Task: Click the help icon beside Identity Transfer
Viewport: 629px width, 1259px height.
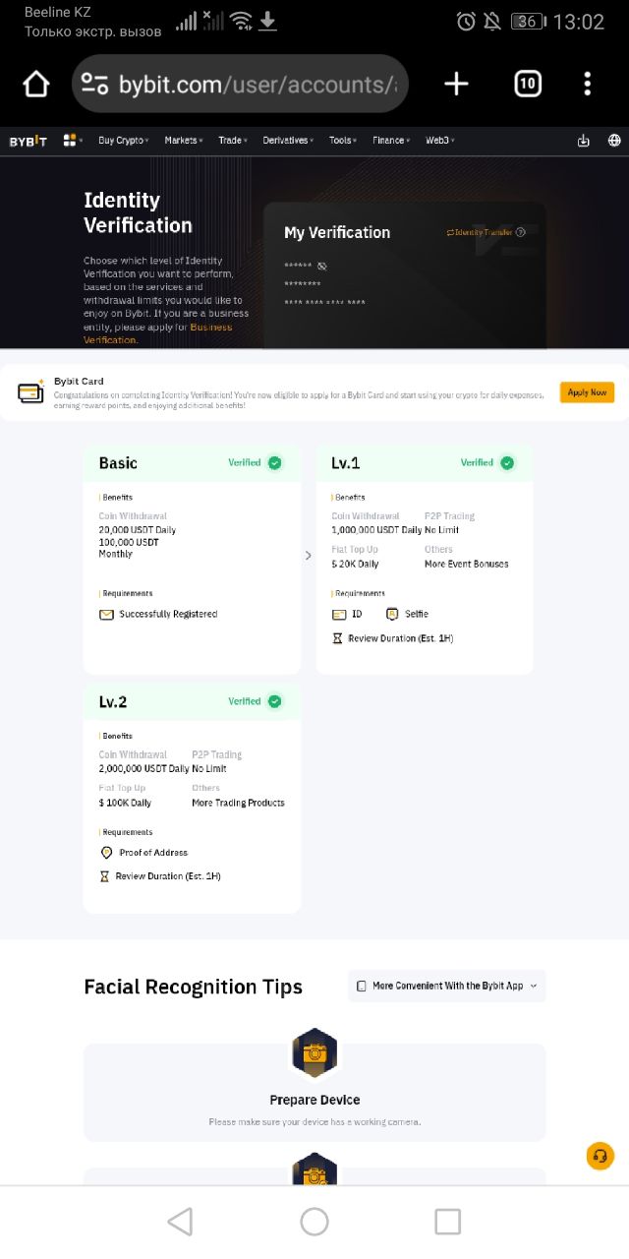Action: pos(521,233)
